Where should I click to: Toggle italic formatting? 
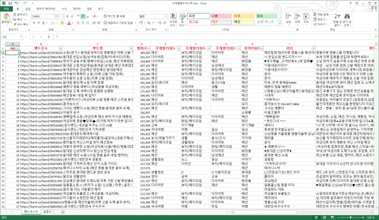(38, 23)
